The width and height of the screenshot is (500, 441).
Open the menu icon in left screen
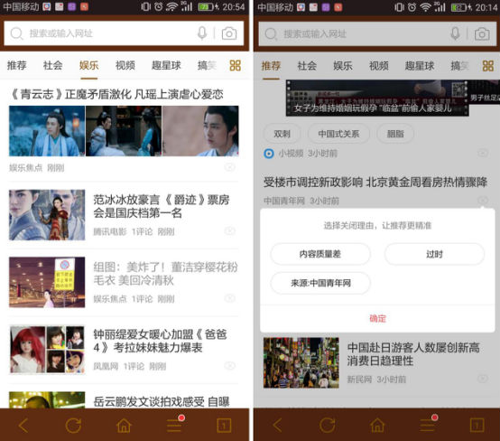175,425
